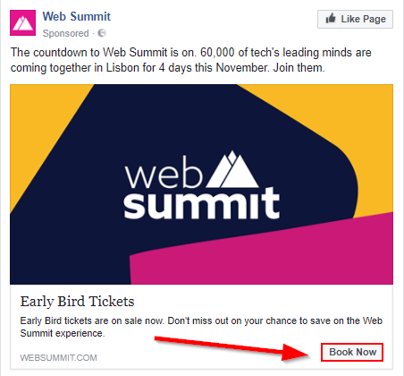
Task: Click the Early Bird tickets description text
Action: point(201,327)
